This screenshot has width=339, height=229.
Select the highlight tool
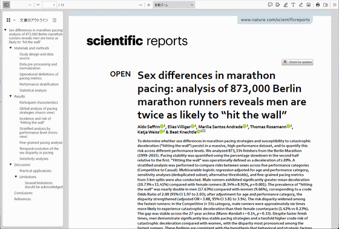click(286, 5)
